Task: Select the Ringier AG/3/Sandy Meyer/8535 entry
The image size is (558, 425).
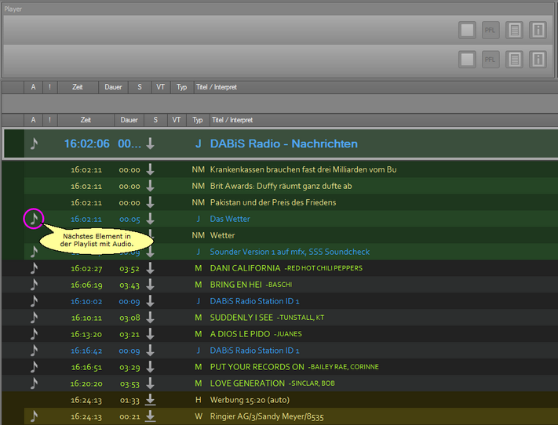Action: (x=267, y=416)
